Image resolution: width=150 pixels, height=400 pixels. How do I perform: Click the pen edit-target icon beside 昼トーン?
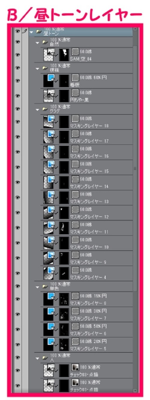pyautogui.click(x=24, y=32)
